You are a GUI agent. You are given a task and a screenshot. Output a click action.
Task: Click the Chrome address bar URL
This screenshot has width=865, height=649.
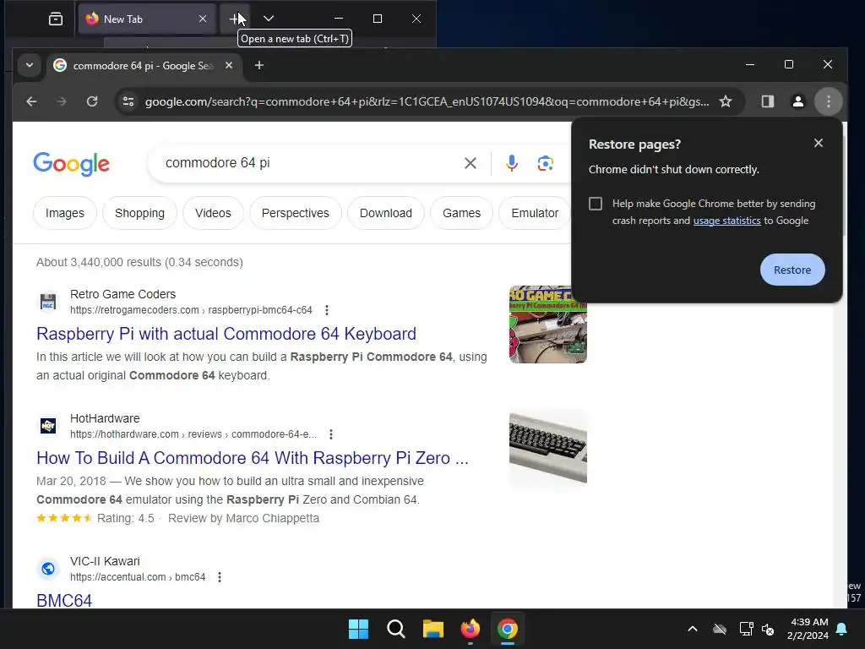point(427,101)
